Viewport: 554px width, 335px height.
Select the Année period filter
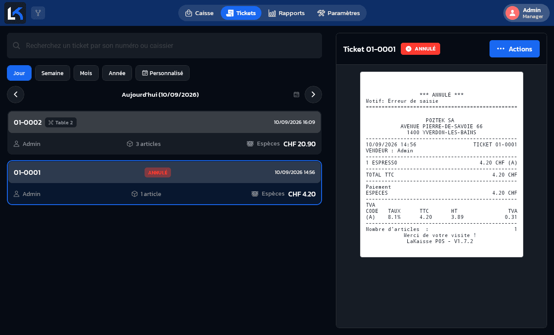click(117, 73)
